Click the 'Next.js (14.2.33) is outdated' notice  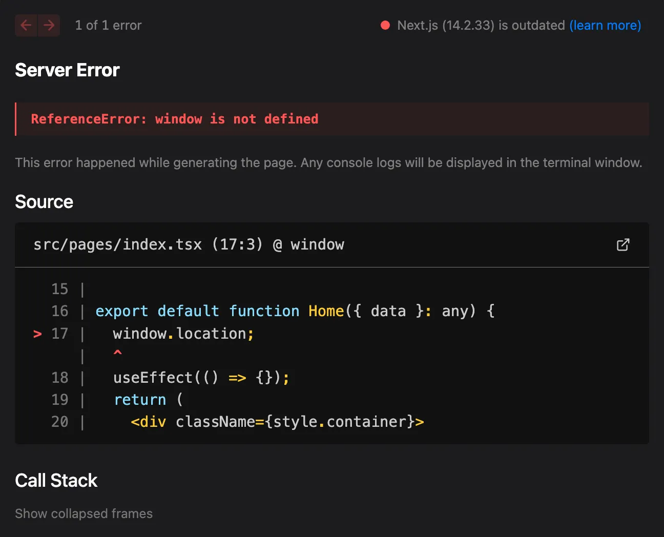point(481,25)
